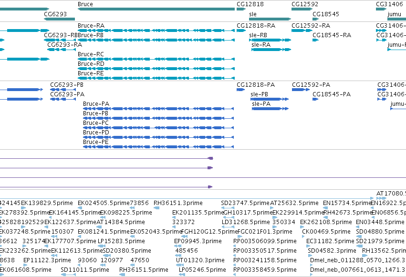Click EST label LP05246.5prime

(x=202, y=270)
